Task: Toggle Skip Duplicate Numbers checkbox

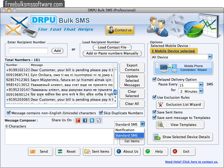Action: click(101, 113)
